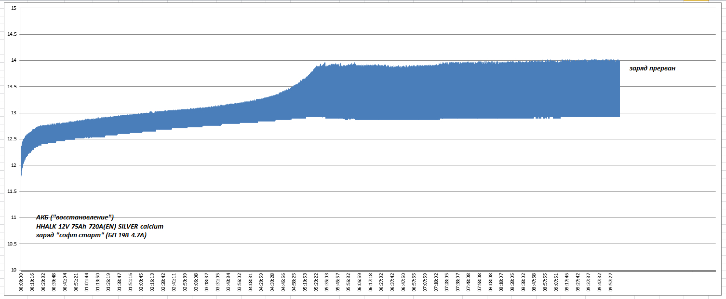Click time axis label 04:20:59
726x299 pixels.
(261, 282)
